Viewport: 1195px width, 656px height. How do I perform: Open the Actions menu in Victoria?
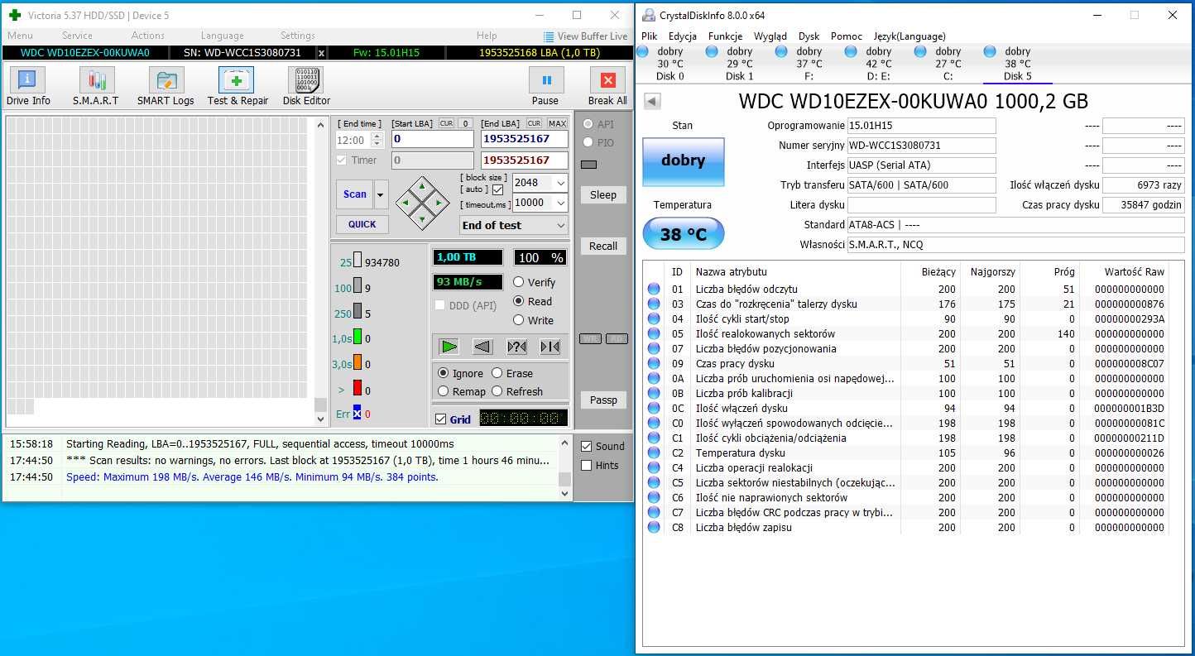pos(147,36)
